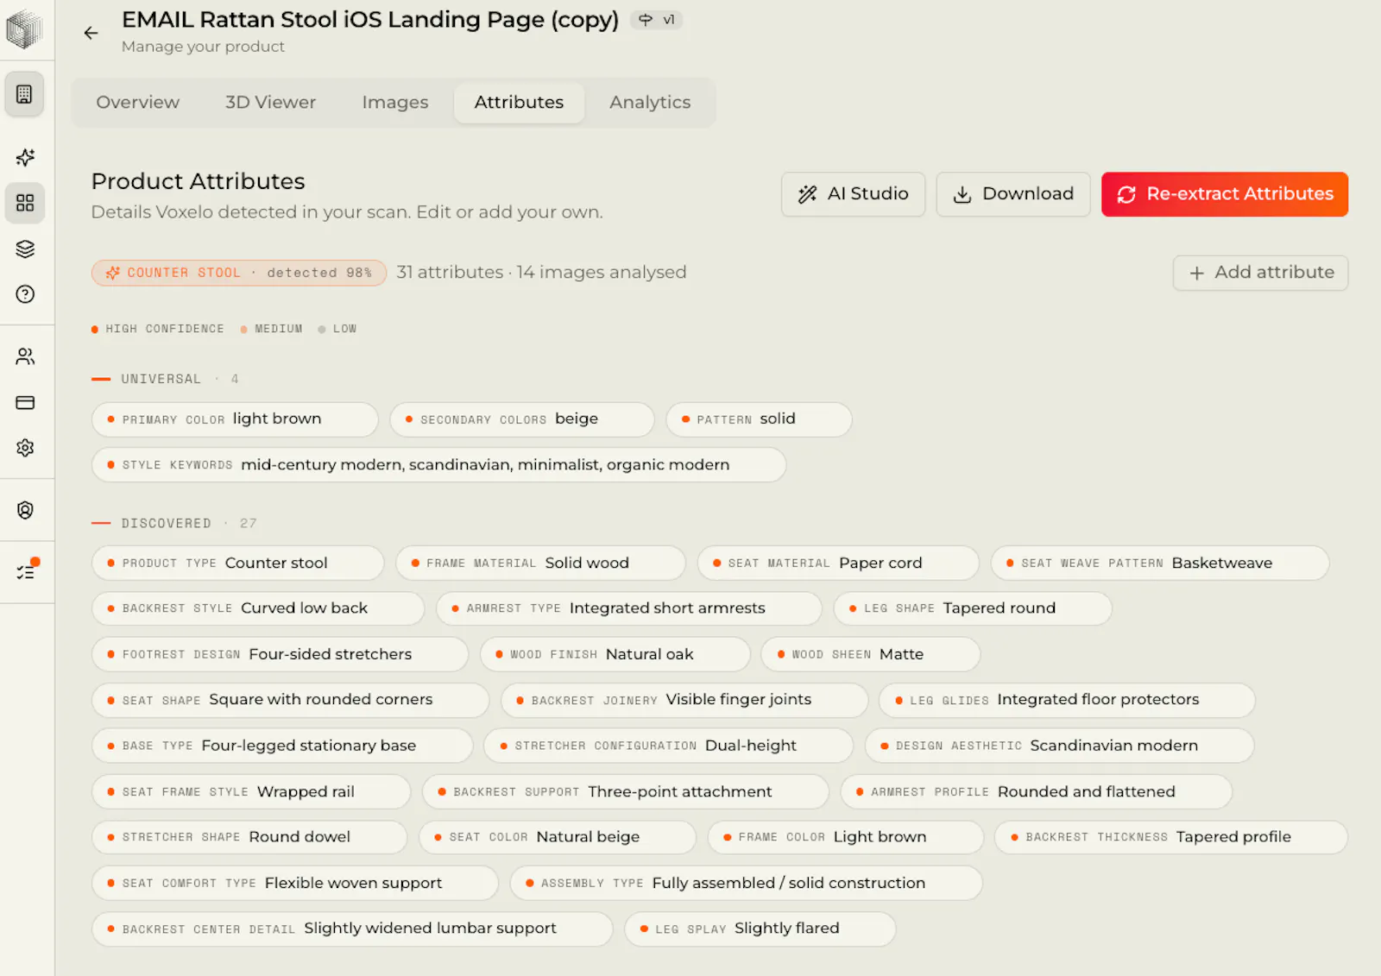Image resolution: width=1381 pixels, height=976 pixels.
Task: Open the dashboard grid icon in sidebar
Action: tap(25, 203)
